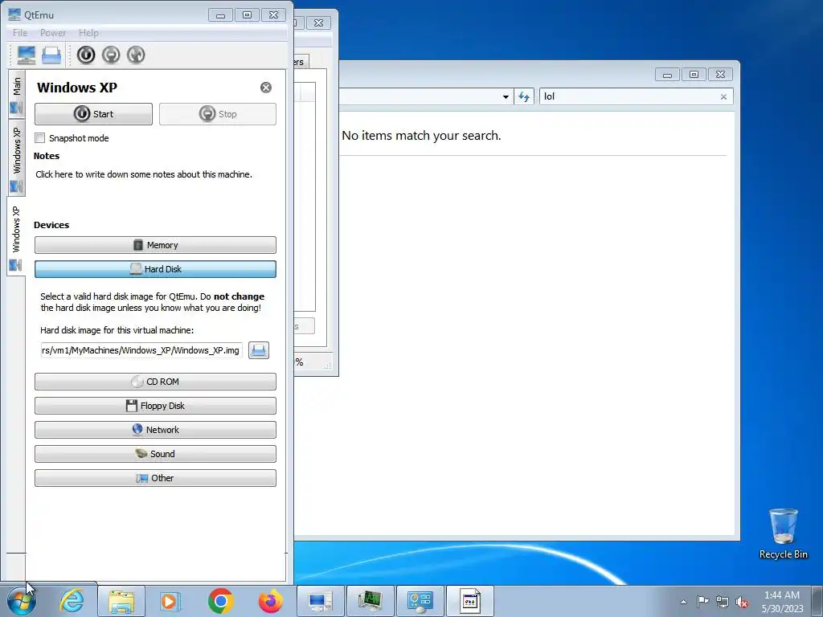Image resolution: width=823 pixels, height=617 pixels.
Task: Click the search box containing 'lol'
Action: [x=630, y=96]
